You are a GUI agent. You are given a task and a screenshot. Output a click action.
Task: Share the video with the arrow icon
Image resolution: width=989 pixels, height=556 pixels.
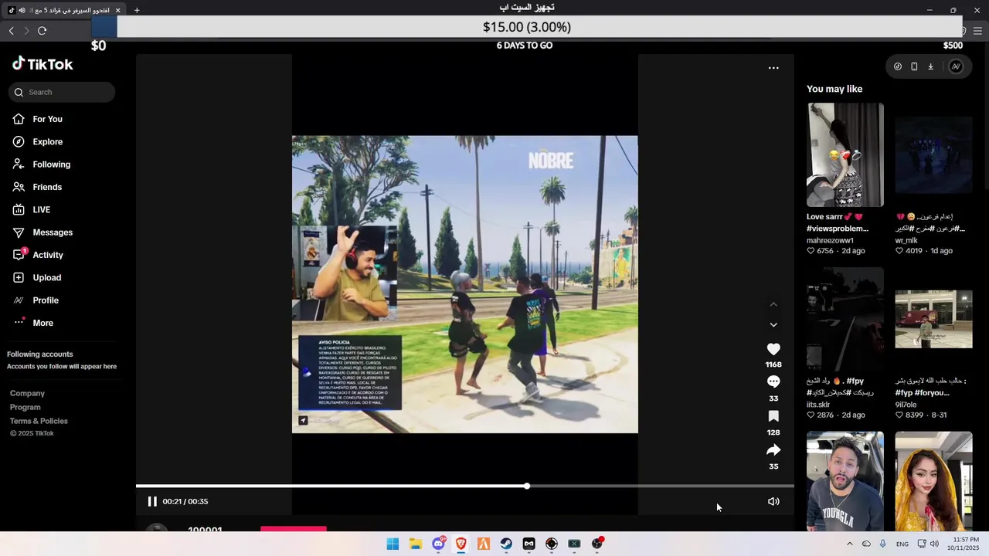(x=773, y=449)
